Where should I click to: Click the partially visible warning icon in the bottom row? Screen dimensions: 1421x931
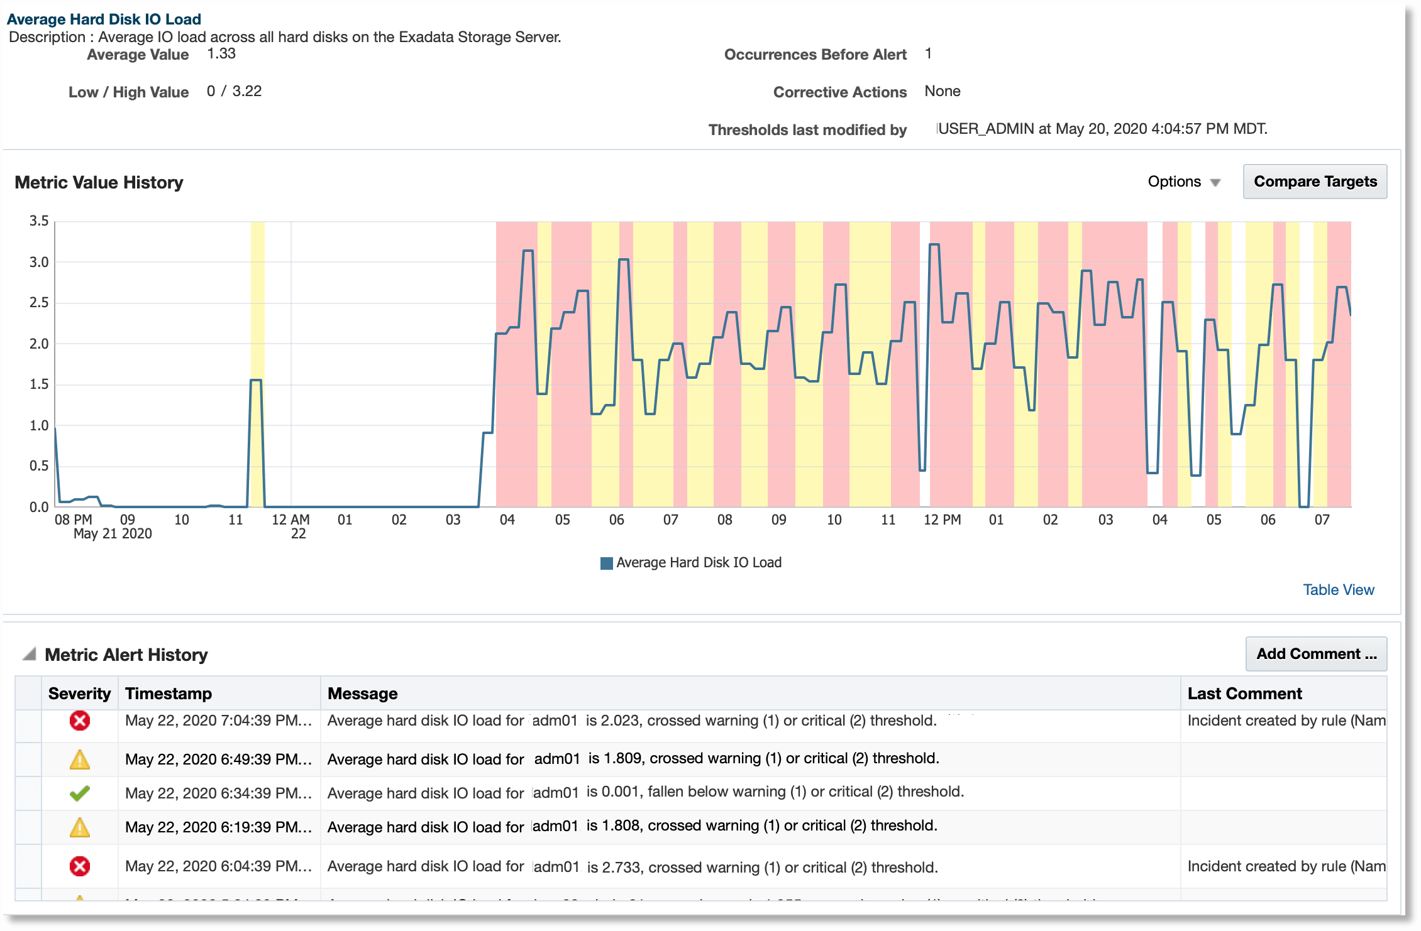(79, 898)
